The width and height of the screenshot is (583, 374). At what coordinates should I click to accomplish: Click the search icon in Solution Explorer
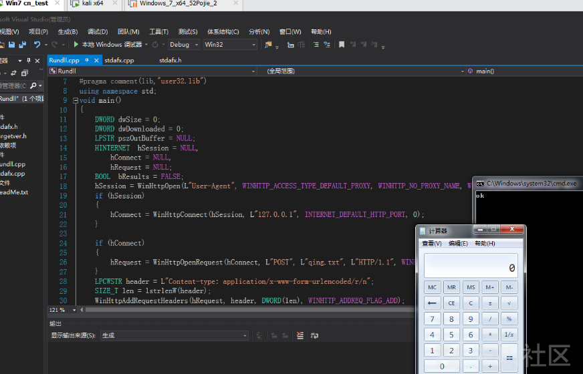[33, 85]
